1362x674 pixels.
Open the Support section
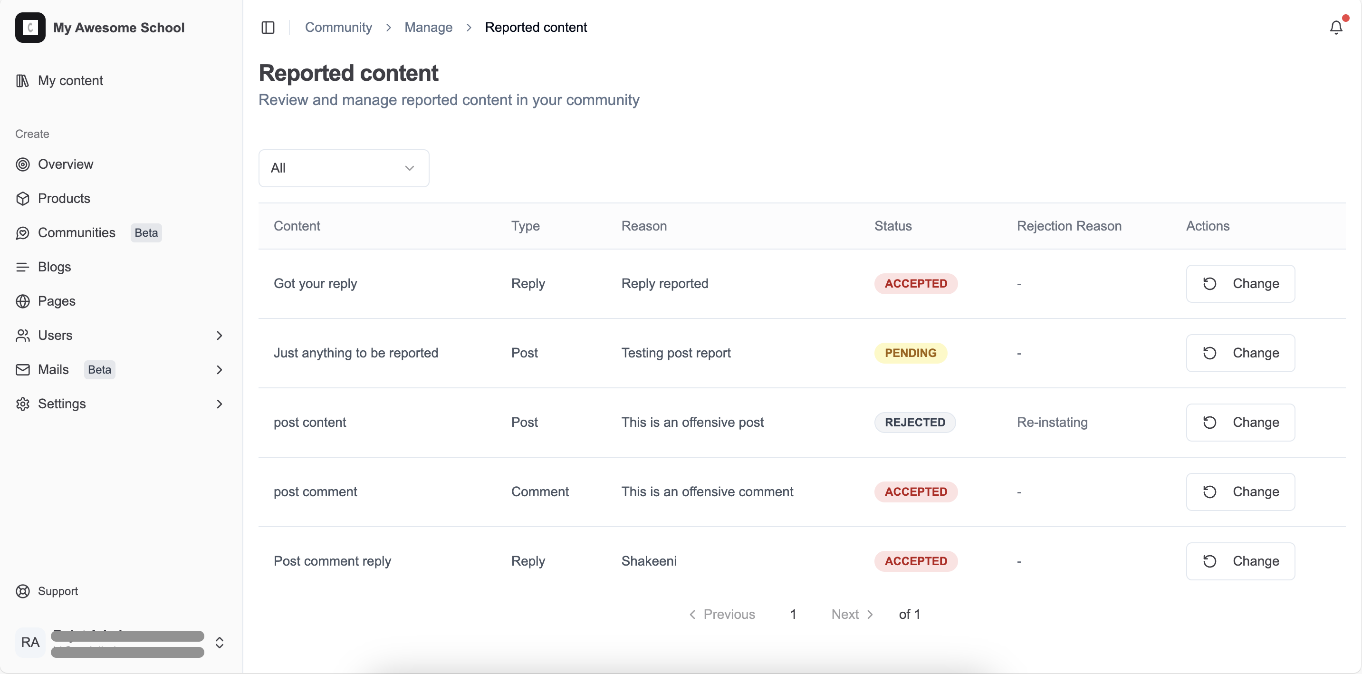pyautogui.click(x=58, y=590)
